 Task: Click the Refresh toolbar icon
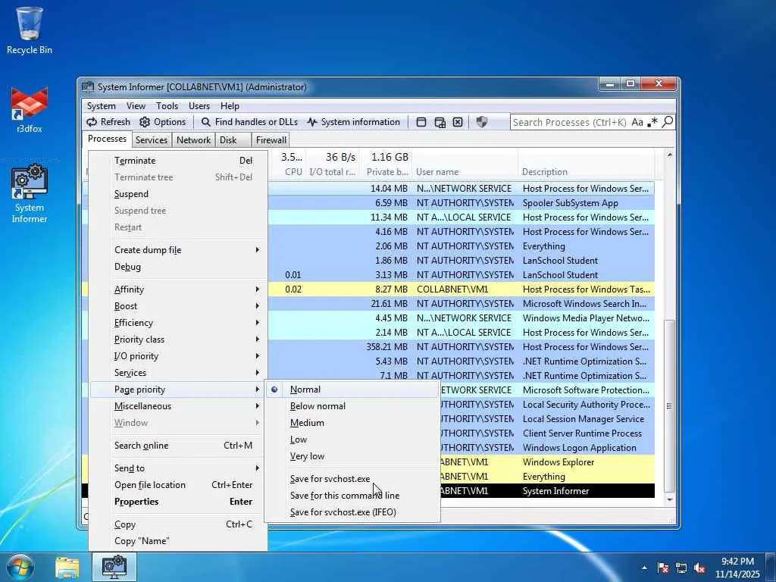92,122
